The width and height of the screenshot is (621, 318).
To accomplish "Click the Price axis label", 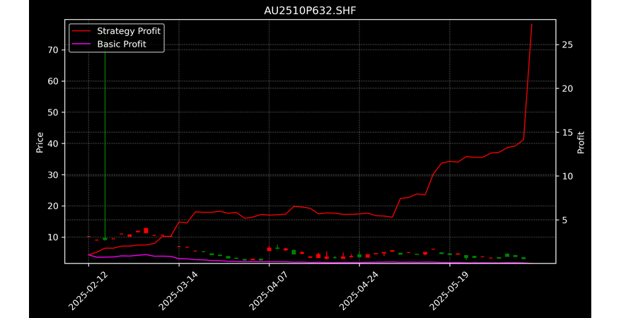I will pos(40,142).
